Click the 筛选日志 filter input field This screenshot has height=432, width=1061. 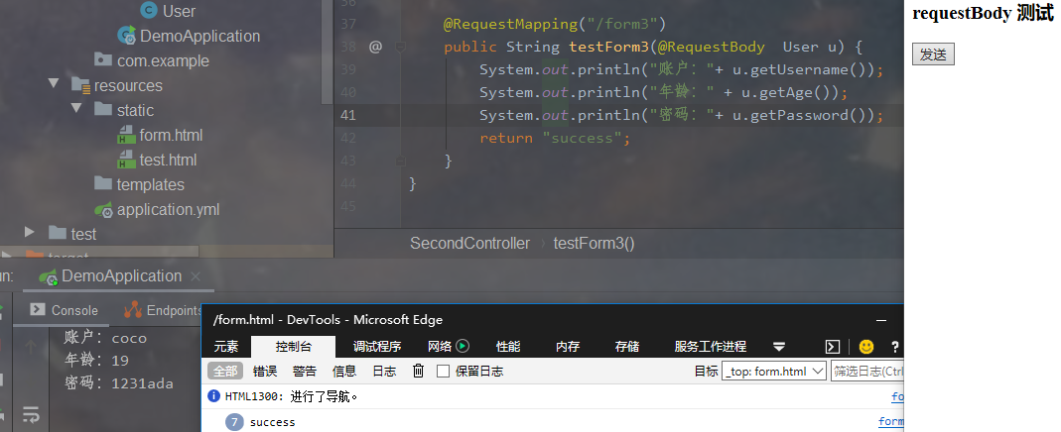(x=867, y=371)
